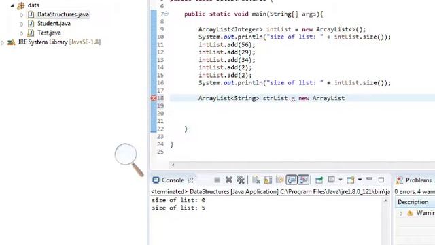Toggle Word Wrap in Console toolbar
Viewport: 435px width, 245px height.
coord(279,180)
